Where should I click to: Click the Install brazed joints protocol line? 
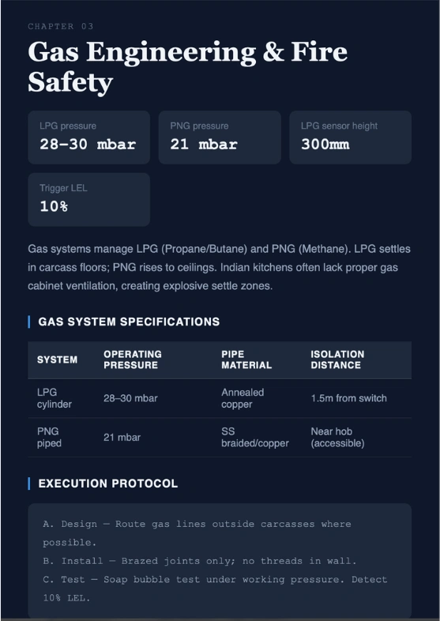(x=200, y=561)
